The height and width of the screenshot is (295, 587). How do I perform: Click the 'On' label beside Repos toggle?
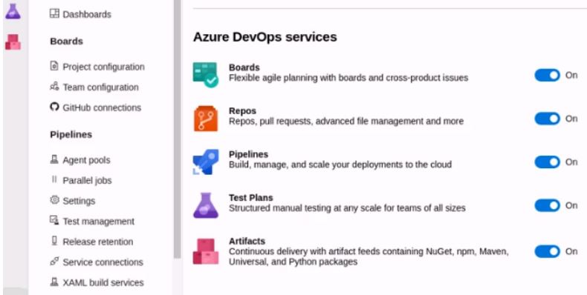point(571,119)
